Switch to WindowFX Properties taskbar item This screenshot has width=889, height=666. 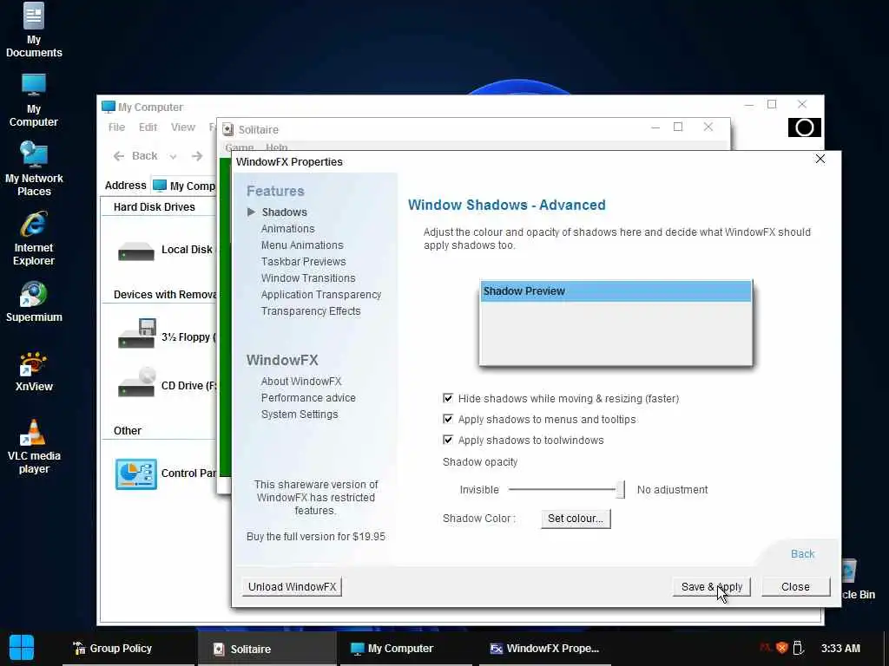(544, 649)
